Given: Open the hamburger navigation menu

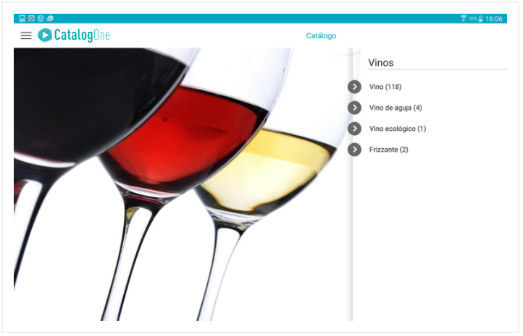Looking at the screenshot, I should point(26,35).
